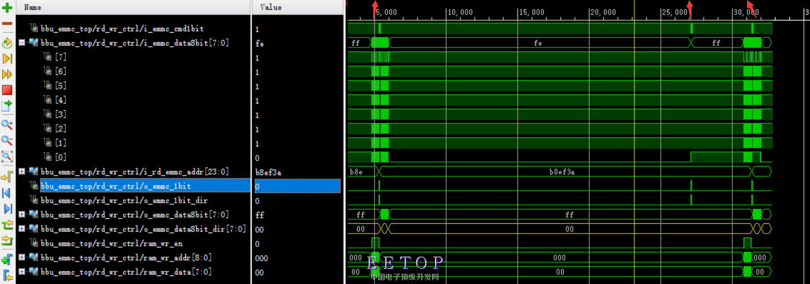Viewport: 810px width, 284px height.
Task: Click the previous marker icon at sidebar bottom
Action: [x=7, y=276]
